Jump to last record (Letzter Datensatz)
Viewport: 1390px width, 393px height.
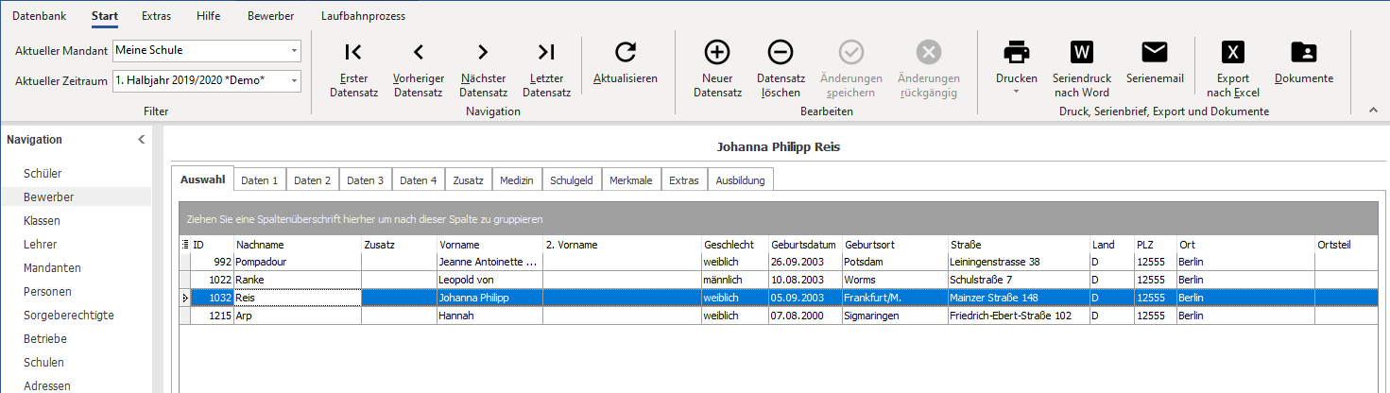(x=546, y=52)
